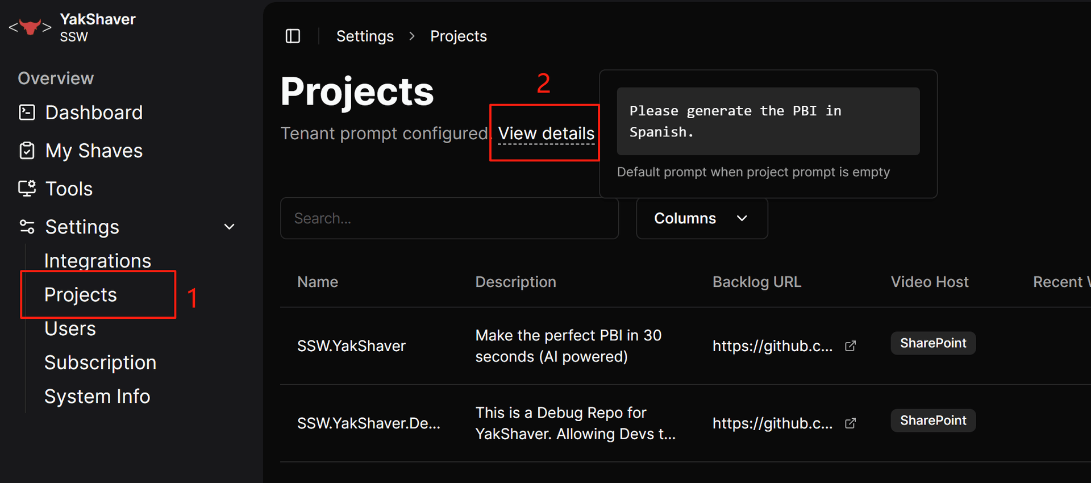Click the My Shaves clipboard icon
Image resolution: width=1091 pixels, height=483 pixels.
click(27, 151)
